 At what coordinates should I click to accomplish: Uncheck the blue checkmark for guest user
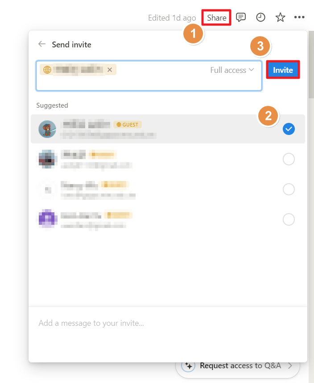(x=289, y=129)
